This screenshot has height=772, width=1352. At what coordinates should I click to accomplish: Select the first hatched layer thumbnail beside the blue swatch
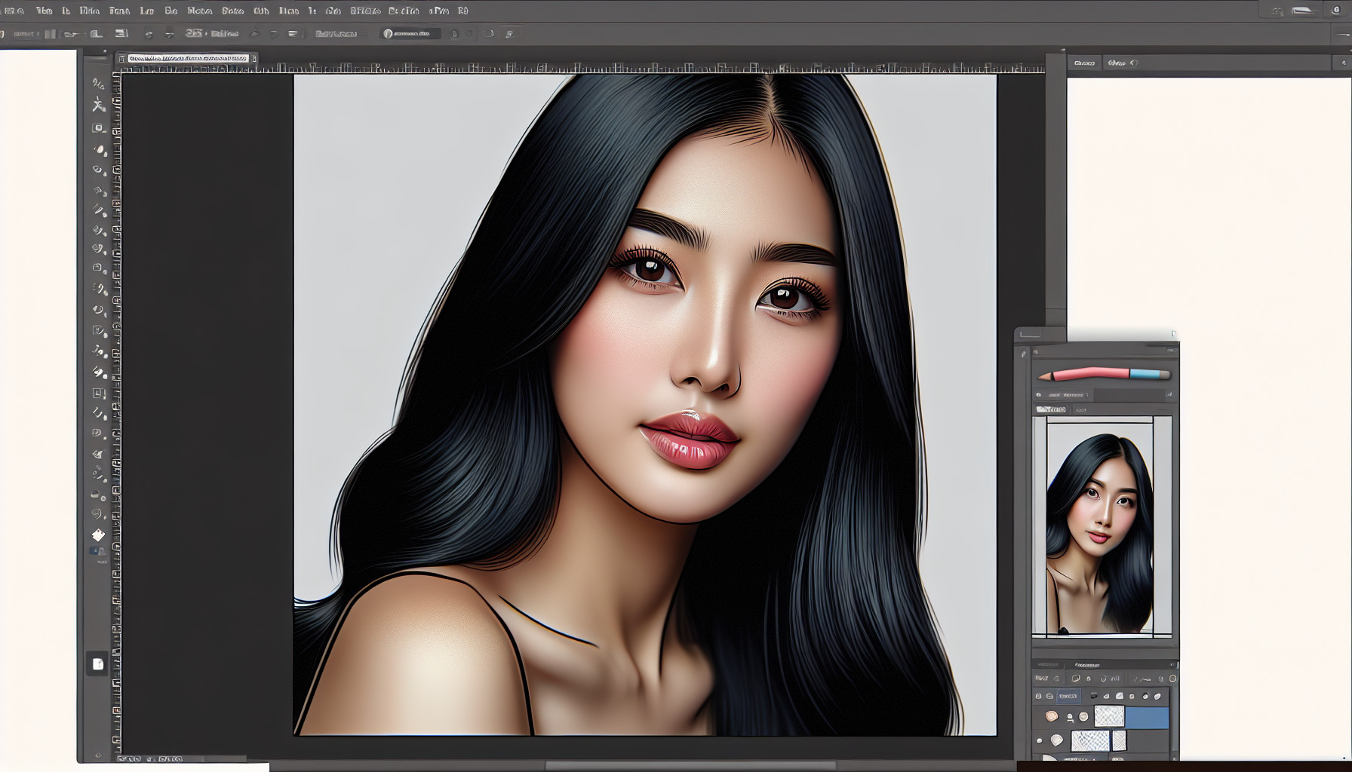[x=1109, y=716]
